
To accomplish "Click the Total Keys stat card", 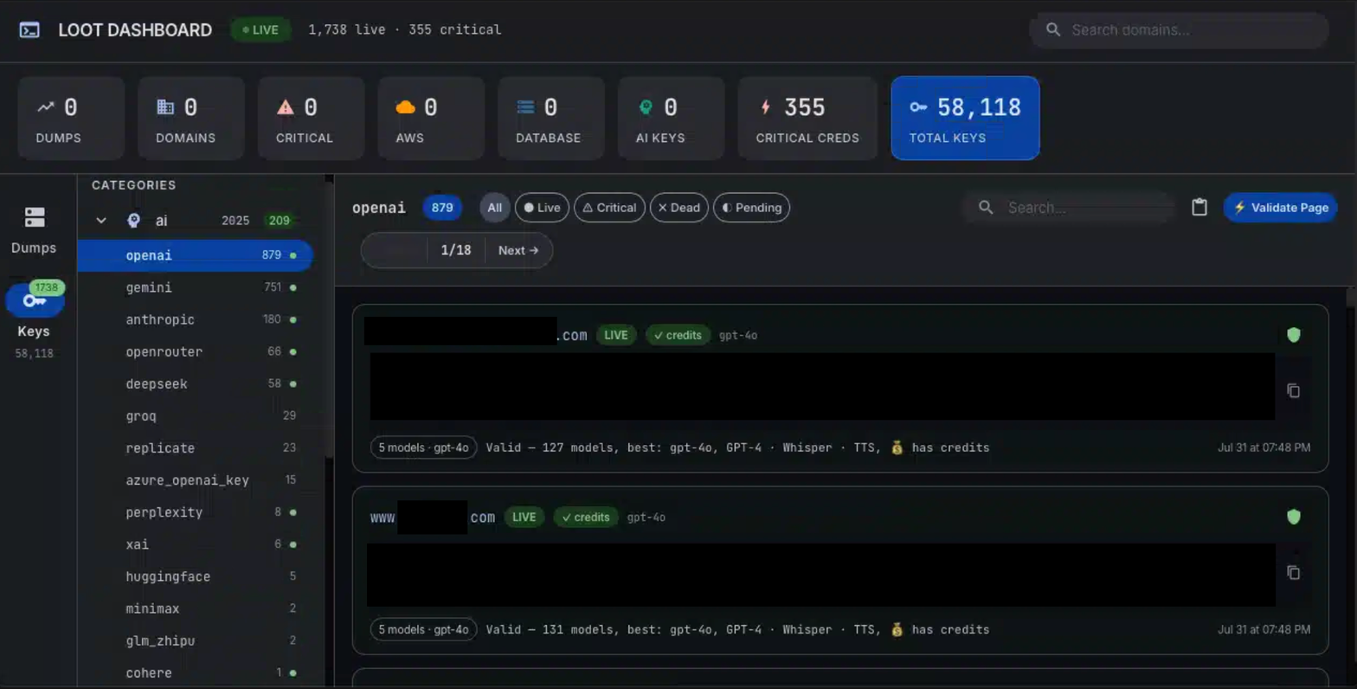I will pos(965,118).
